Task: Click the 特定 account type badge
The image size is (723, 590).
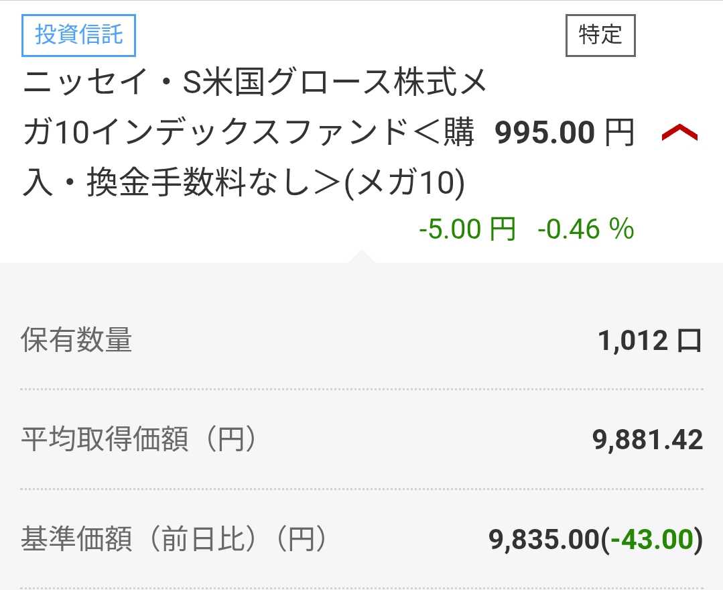Action: (x=600, y=35)
